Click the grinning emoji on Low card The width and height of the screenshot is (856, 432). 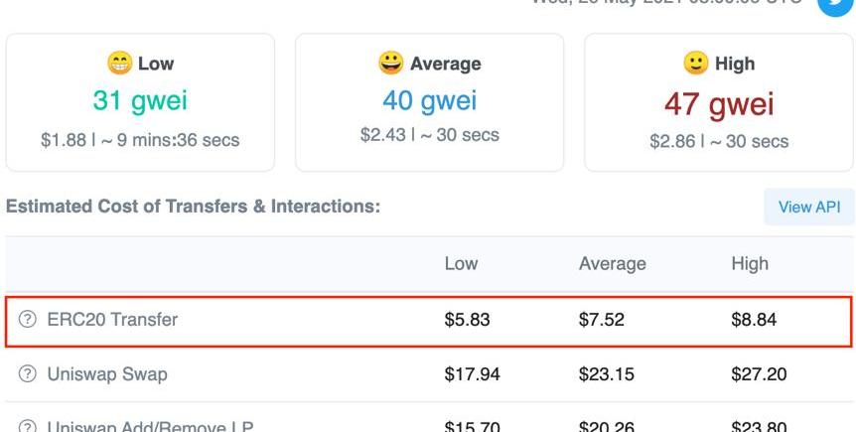click(x=119, y=64)
